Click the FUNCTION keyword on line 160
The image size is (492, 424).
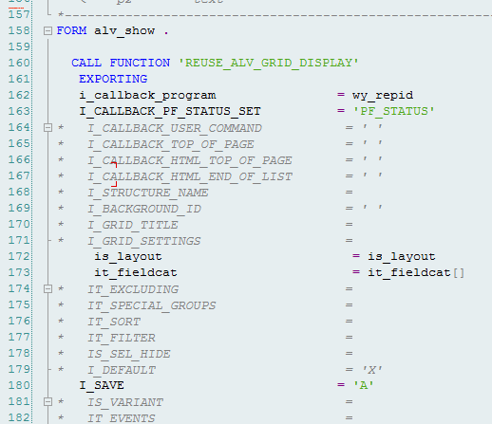pyautogui.click(x=140, y=63)
